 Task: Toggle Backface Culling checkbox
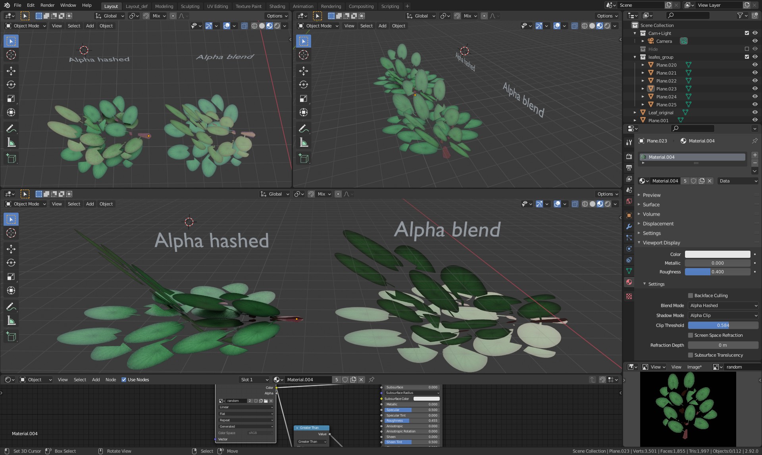[691, 296]
